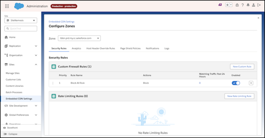The height and width of the screenshot is (138, 265).
Task: Click the New Rate Limiting Rule button
Action: click(x=239, y=96)
